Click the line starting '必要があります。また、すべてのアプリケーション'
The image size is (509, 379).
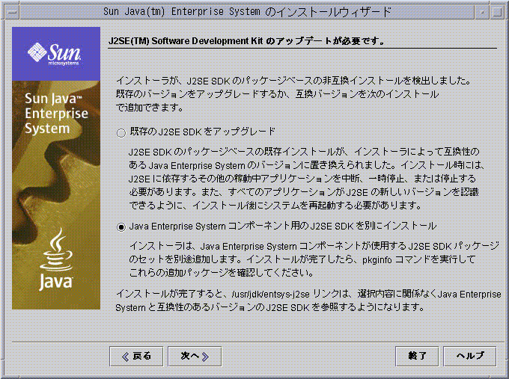304,192
